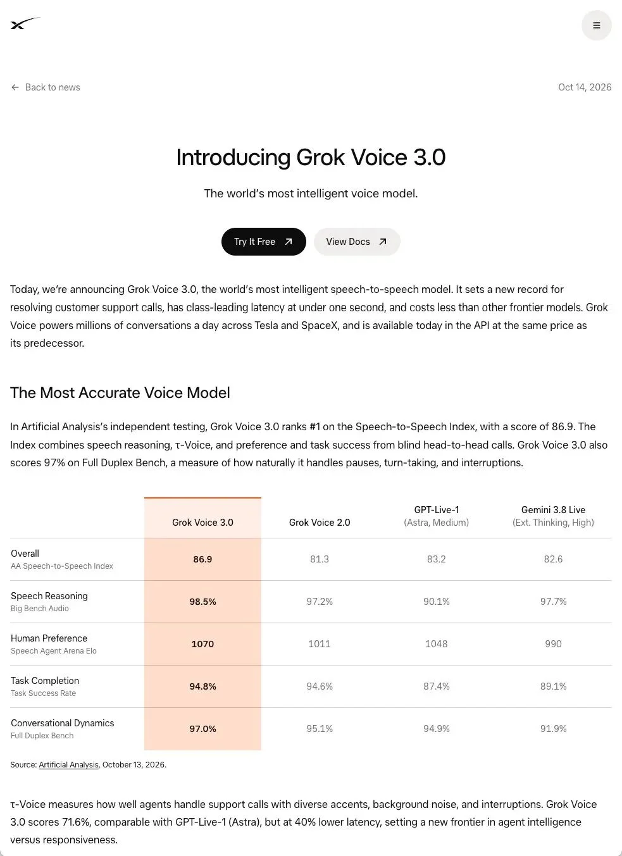Screen dimensions: 622x856
Task: Click the highlighted 86.9 score cell
Action: click(202, 559)
